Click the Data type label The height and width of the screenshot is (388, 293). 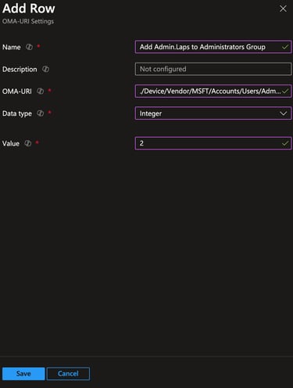[x=17, y=113]
